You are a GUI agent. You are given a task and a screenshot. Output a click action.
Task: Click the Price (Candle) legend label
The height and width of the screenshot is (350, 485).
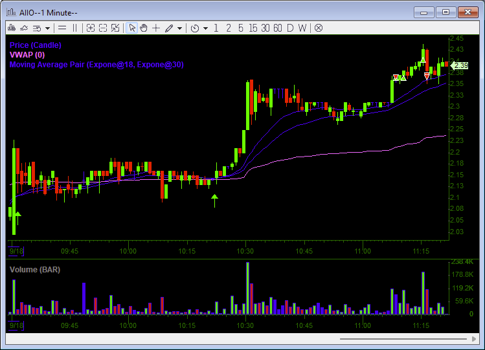(35, 45)
